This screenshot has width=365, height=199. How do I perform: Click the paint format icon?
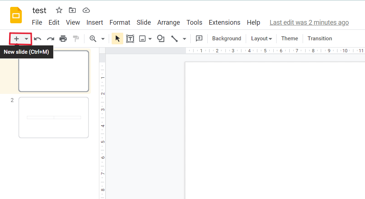point(76,38)
